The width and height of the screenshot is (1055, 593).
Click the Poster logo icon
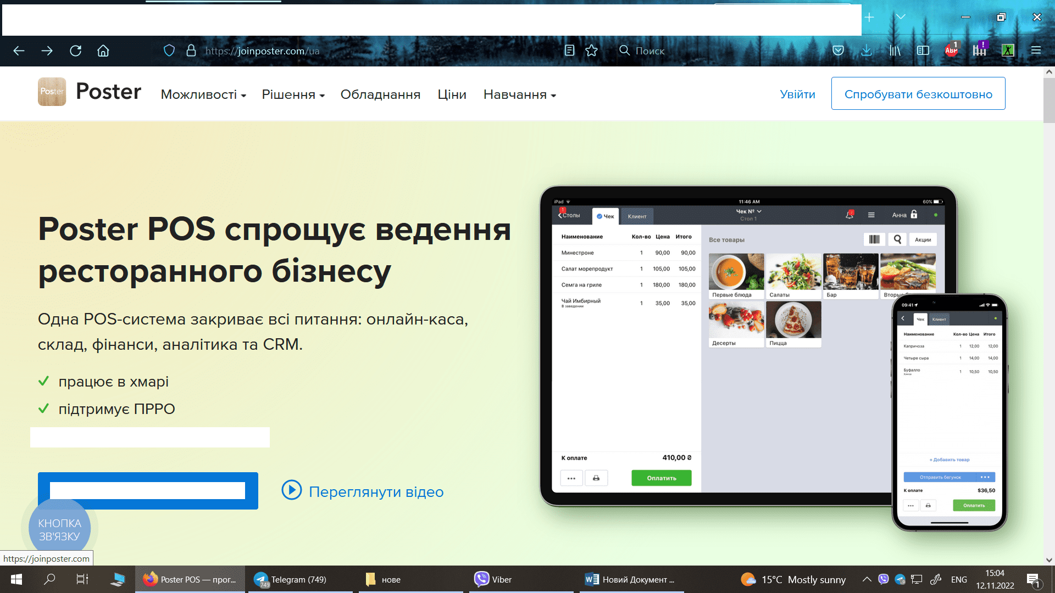tap(52, 92)
